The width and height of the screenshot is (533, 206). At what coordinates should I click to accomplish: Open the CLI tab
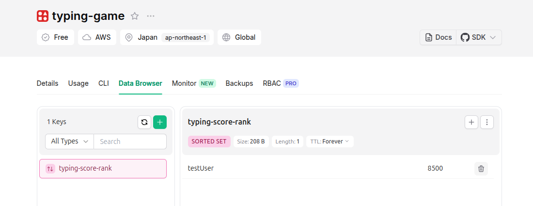[104, 83]
